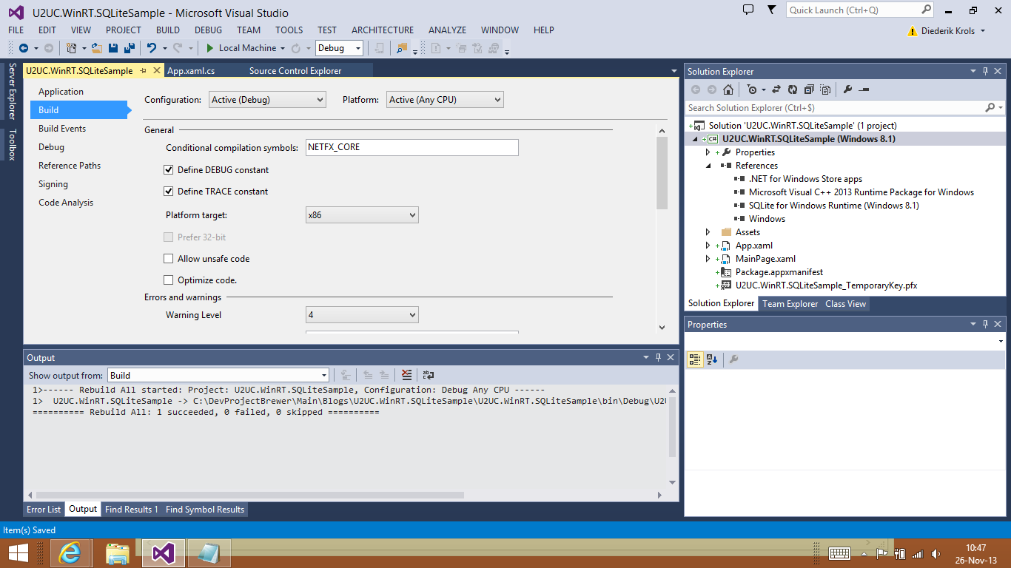Open the Platform Active (Any CPU) dropdown
Viewport: 1011px width, 568px height.
click(445, 100)
